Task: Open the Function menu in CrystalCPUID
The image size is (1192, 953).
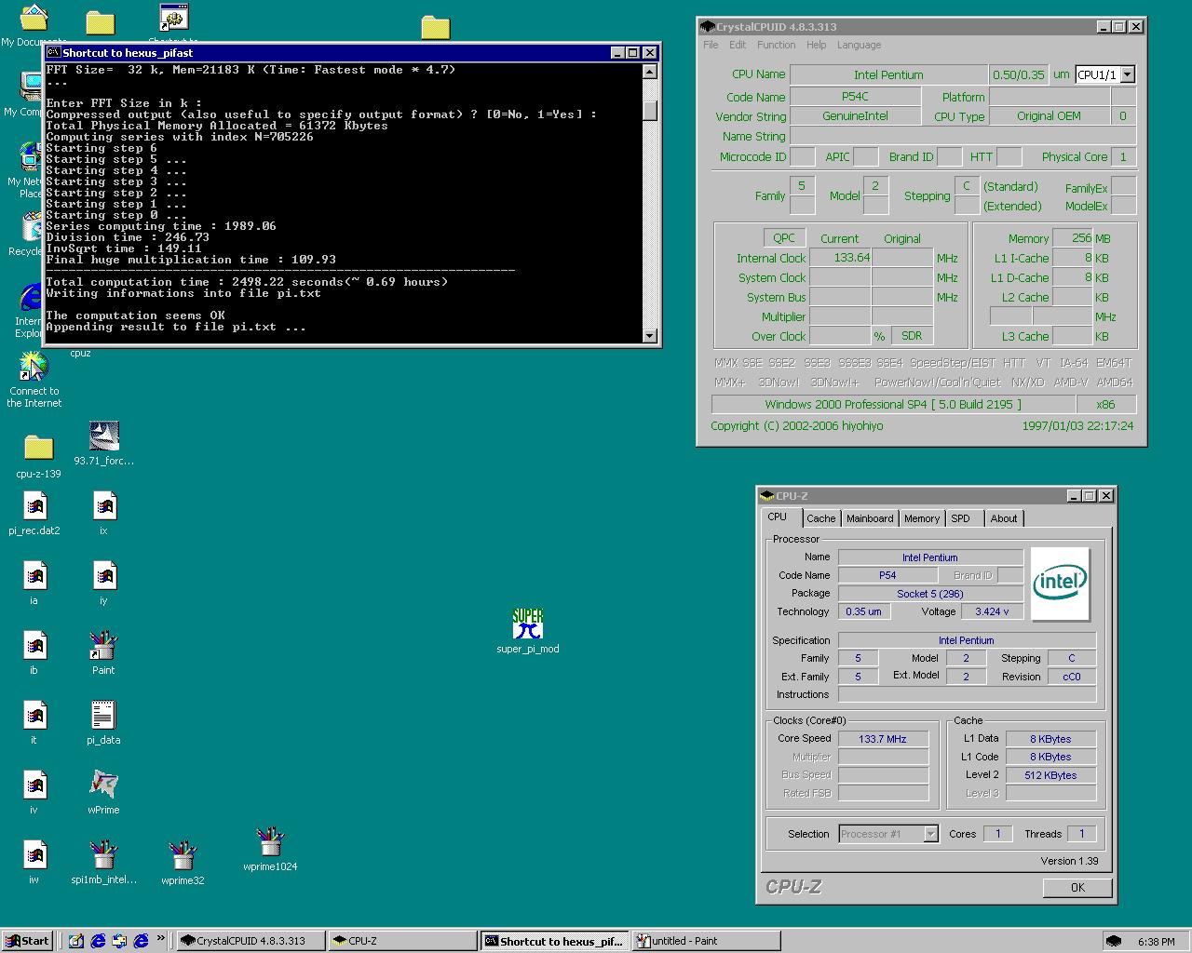Action: coord(776,45)
